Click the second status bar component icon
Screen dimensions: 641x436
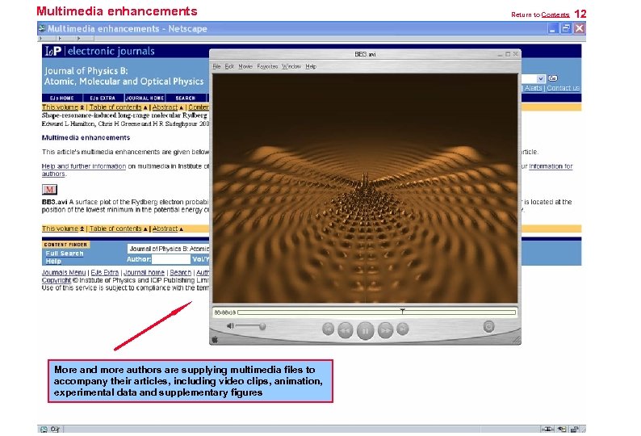[55, 429]
